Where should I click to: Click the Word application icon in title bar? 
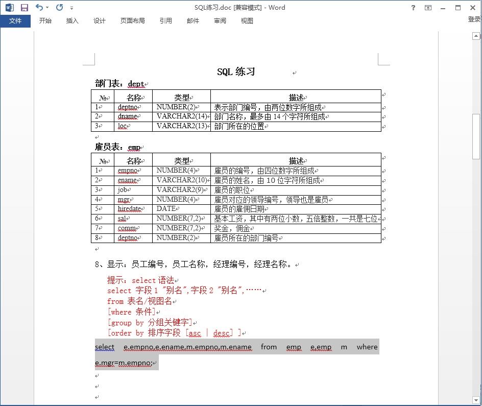10,7
